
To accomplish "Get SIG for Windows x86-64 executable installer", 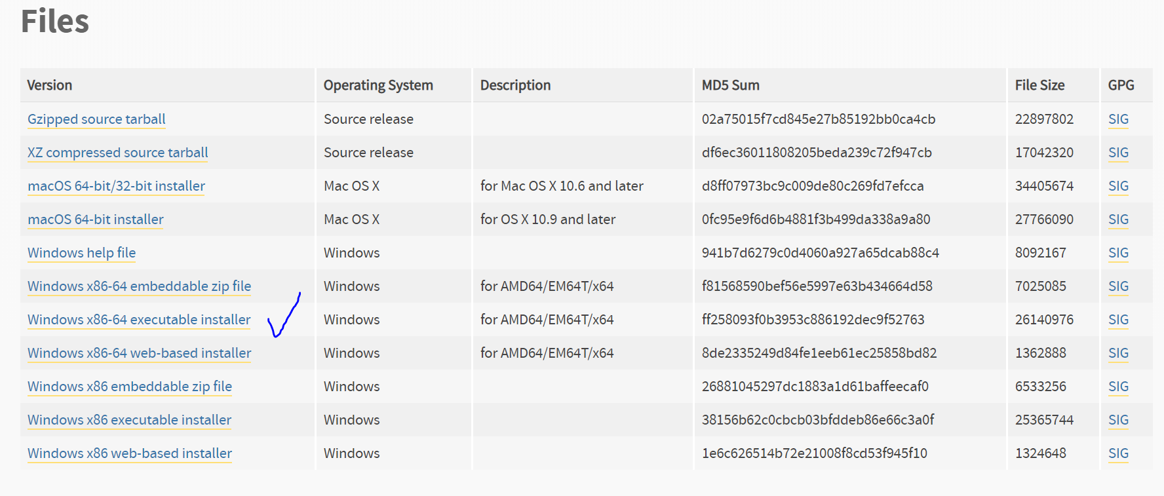I will pyautogui.click(x=1118, y=320).
